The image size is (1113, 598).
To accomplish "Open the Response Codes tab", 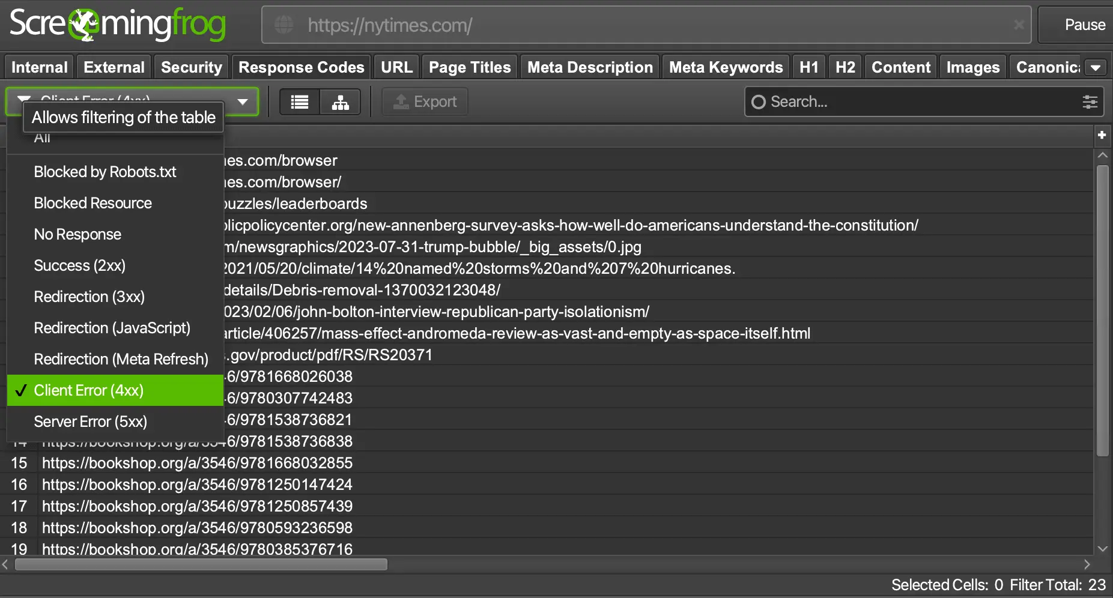I will (x=302, y=67).
